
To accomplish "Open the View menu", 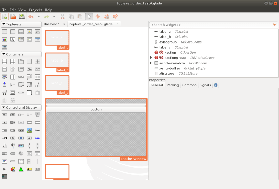I will click(22, 10).
